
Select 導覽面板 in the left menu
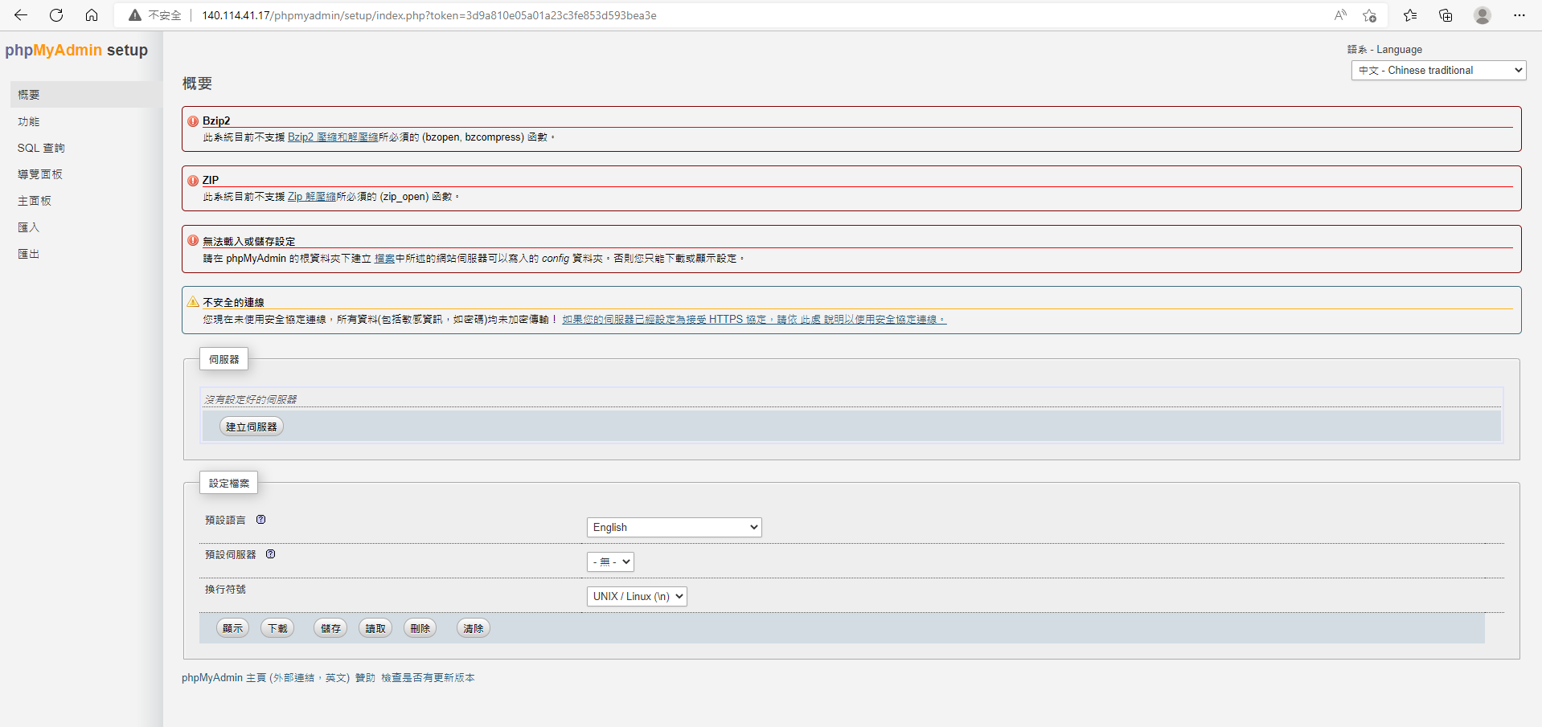(40, 174)
